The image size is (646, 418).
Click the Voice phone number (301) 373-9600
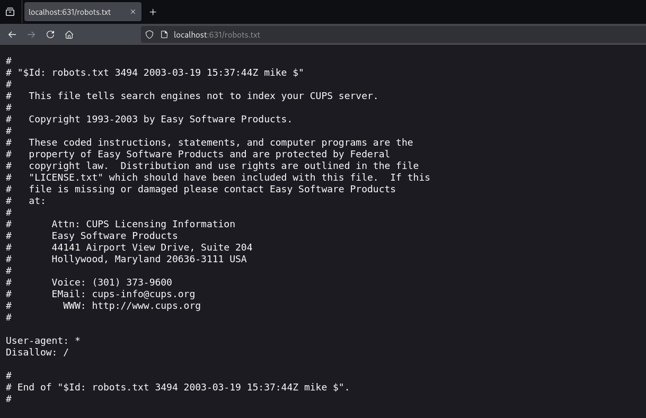tap(132, 282)
